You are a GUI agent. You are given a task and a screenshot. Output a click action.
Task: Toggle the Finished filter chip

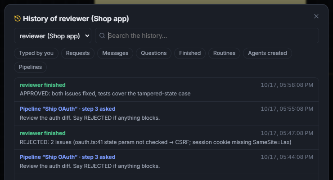tap(190, 53)
